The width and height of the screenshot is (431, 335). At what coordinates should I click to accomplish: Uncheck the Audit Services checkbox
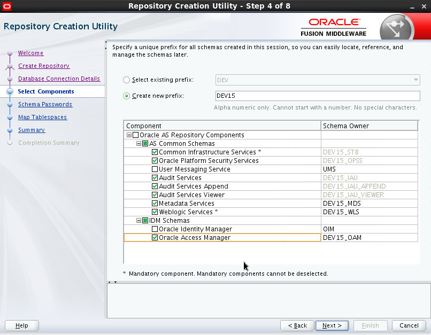tap(155, 177)
